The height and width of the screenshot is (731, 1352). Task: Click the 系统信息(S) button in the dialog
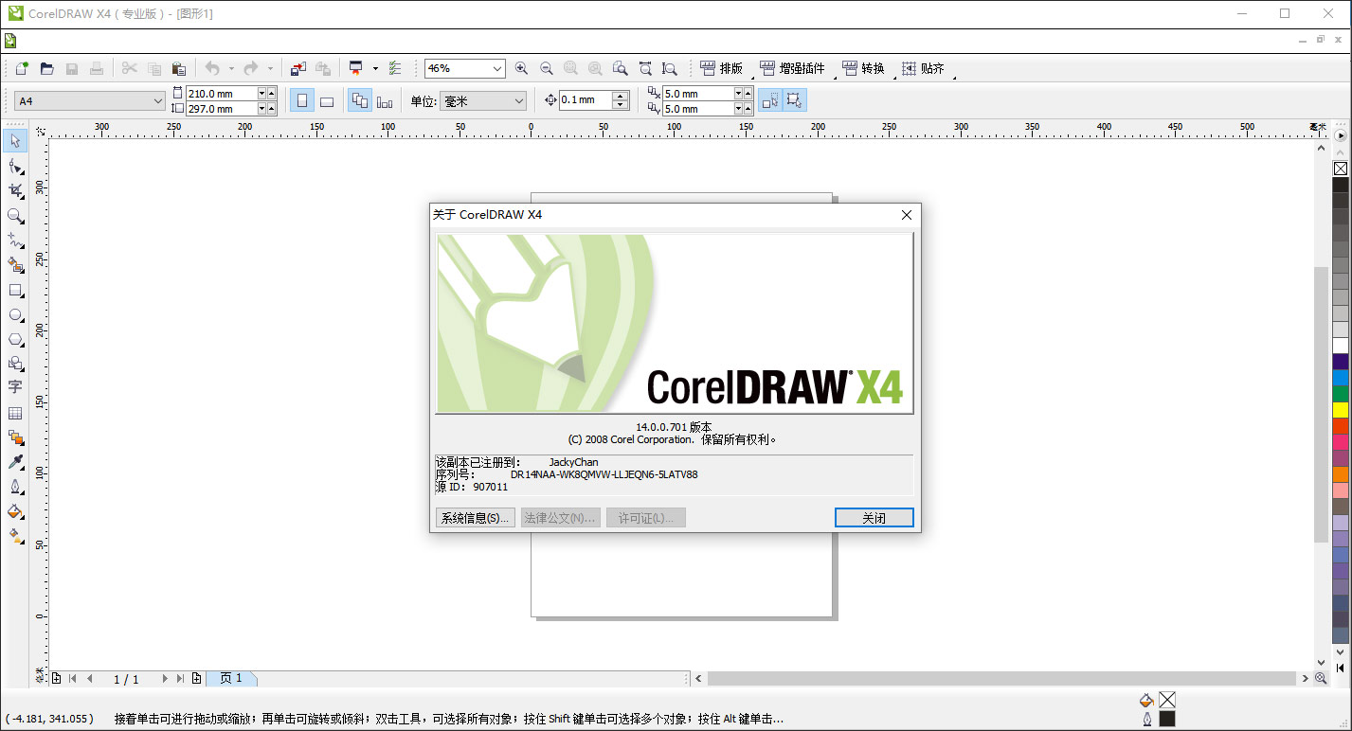tap(474, 517)
